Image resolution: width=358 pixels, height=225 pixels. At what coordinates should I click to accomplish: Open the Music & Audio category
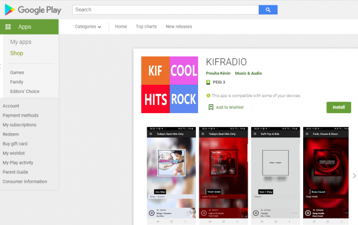248,73
